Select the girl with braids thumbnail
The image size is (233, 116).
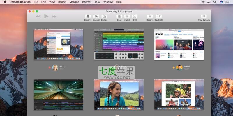[x=119, y=95]
